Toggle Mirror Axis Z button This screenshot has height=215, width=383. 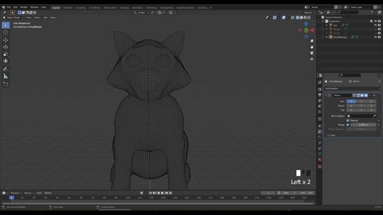coord(371,101)
